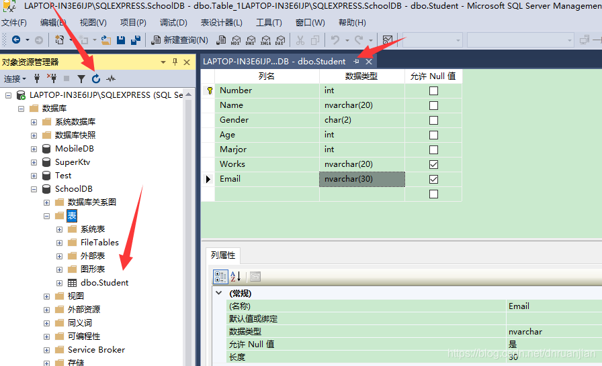Open the Object Explorer window position dropdown arrow
602x366 pixels.
coord(163,62)
